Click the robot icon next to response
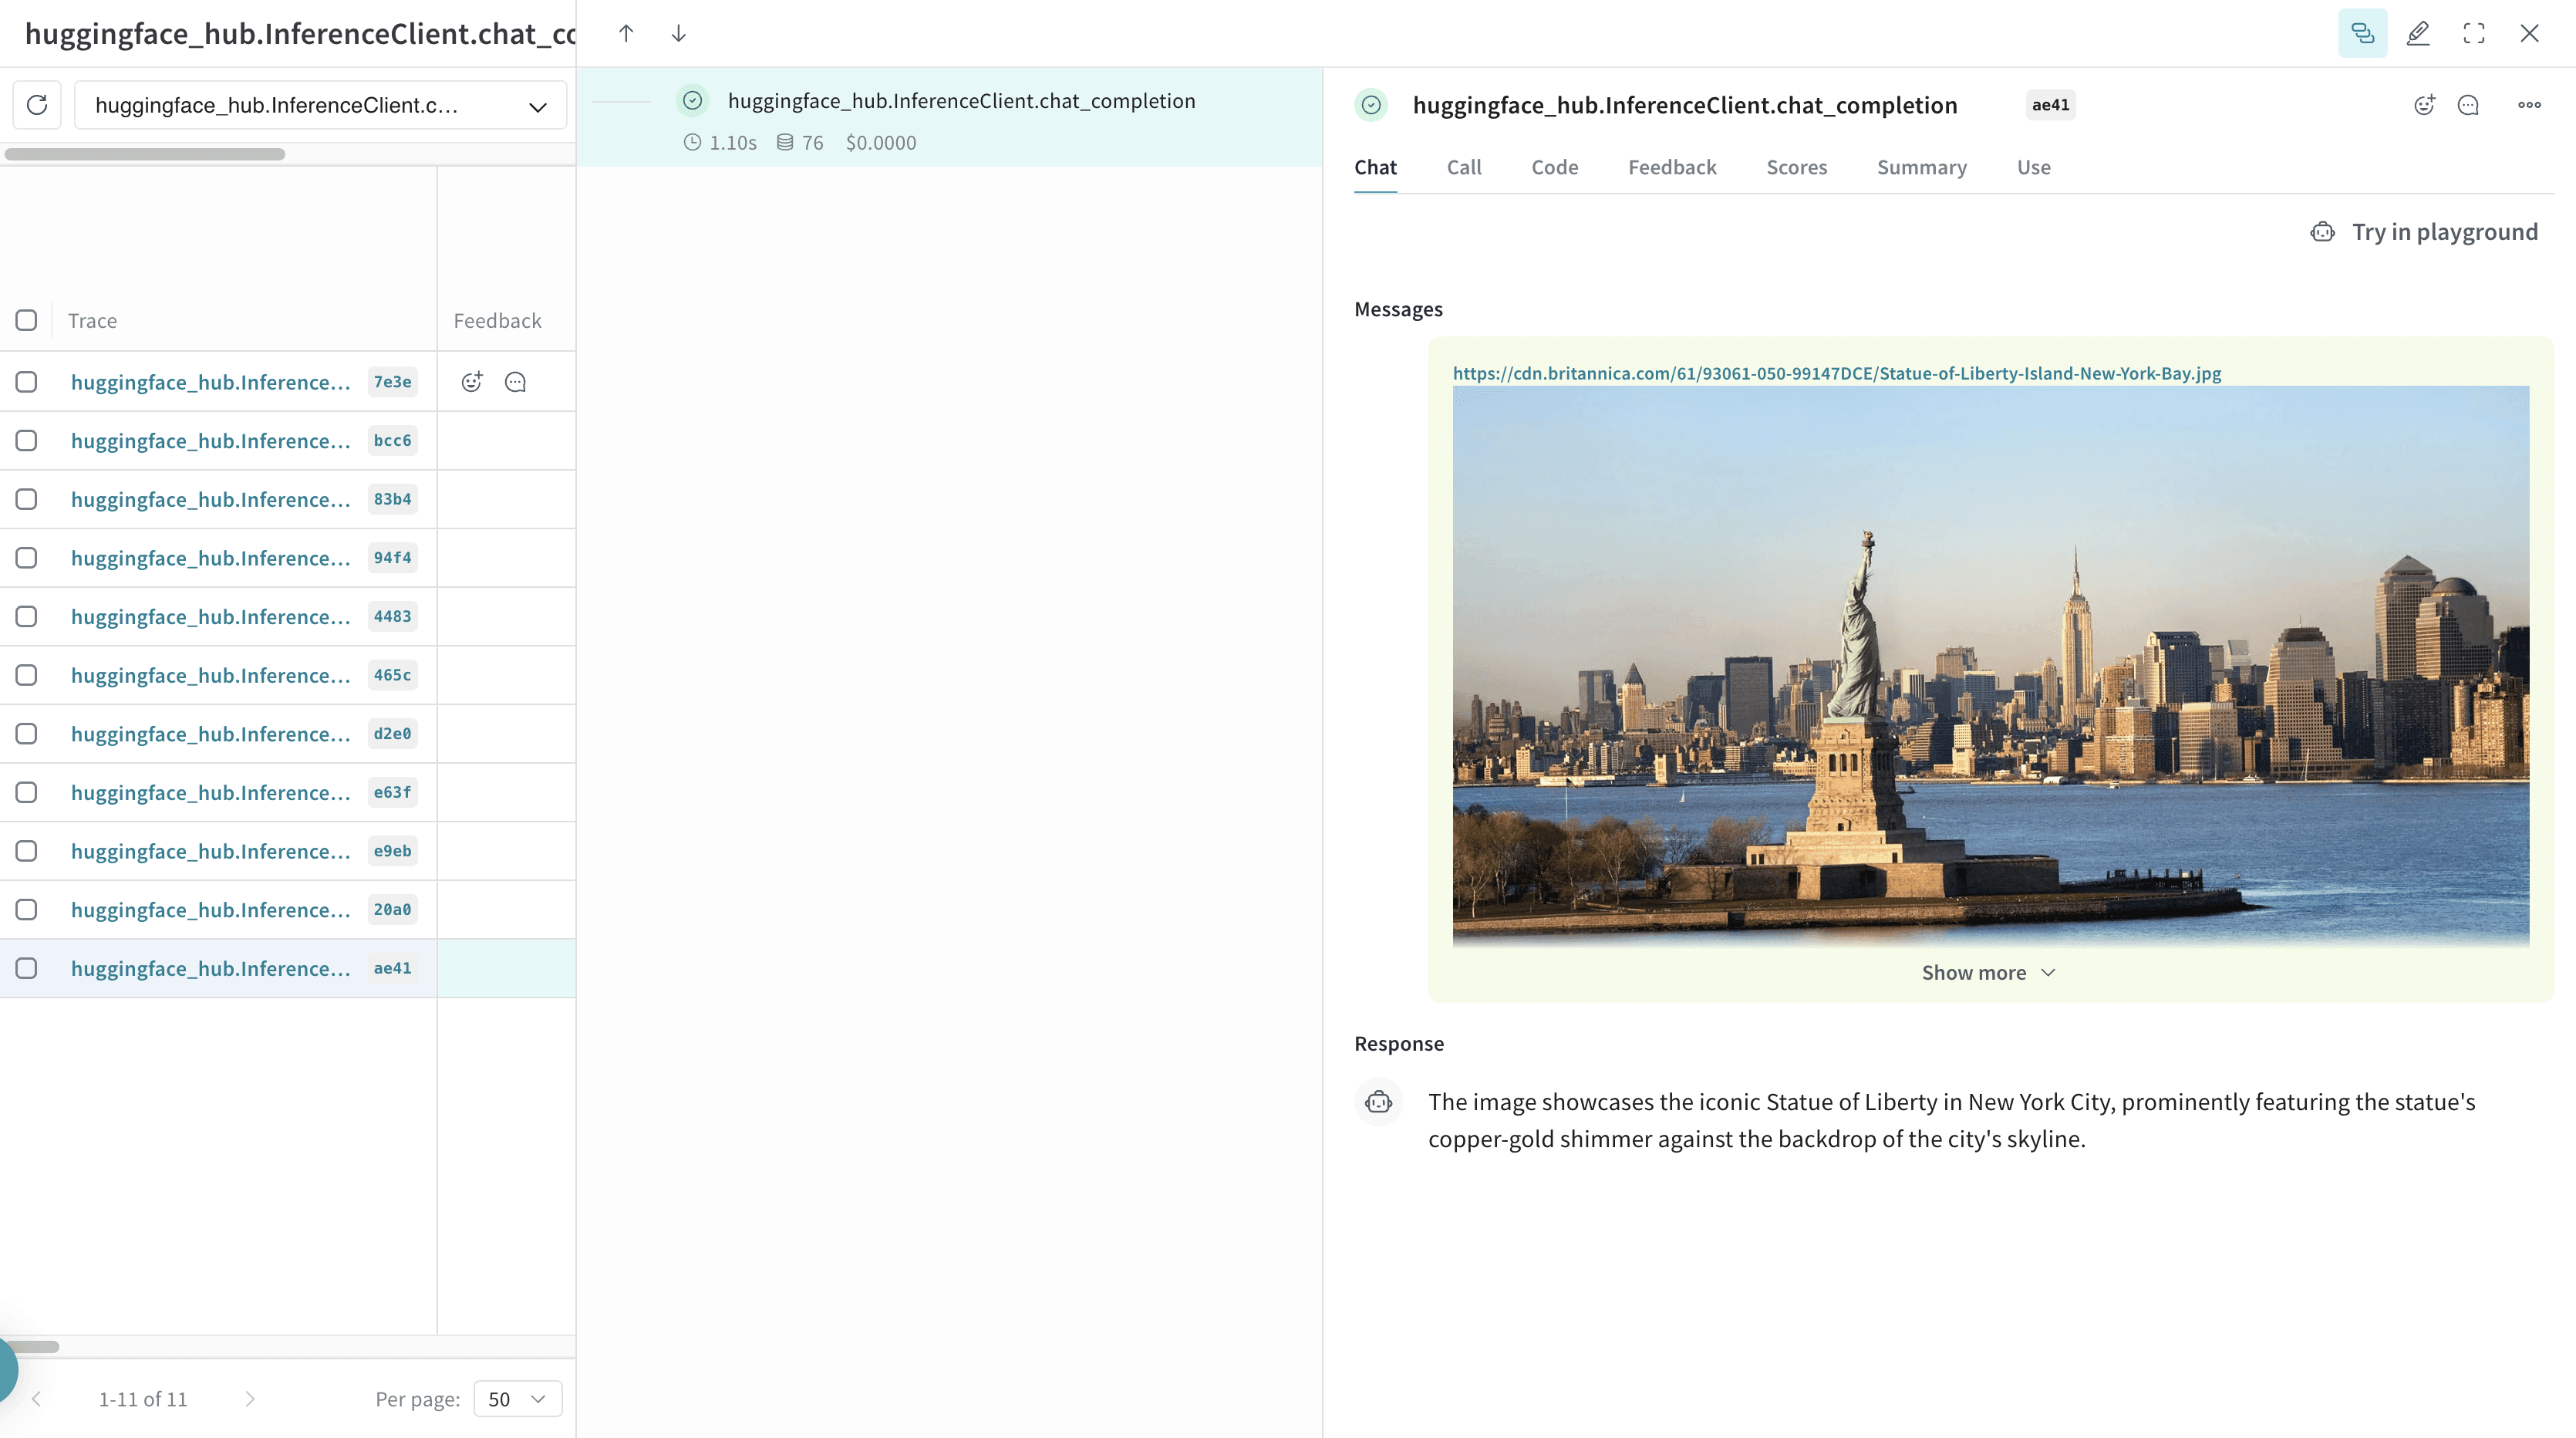Viewport: 2576px width, 1438px height. coord(1378,1102)
